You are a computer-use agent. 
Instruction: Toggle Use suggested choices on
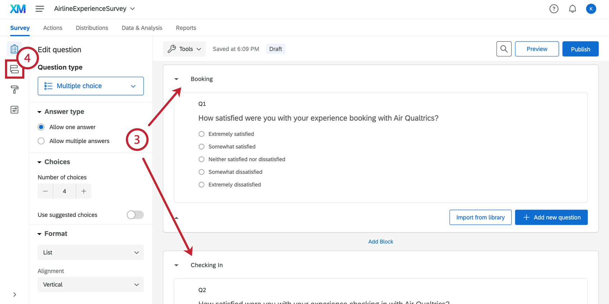[135, 215]
